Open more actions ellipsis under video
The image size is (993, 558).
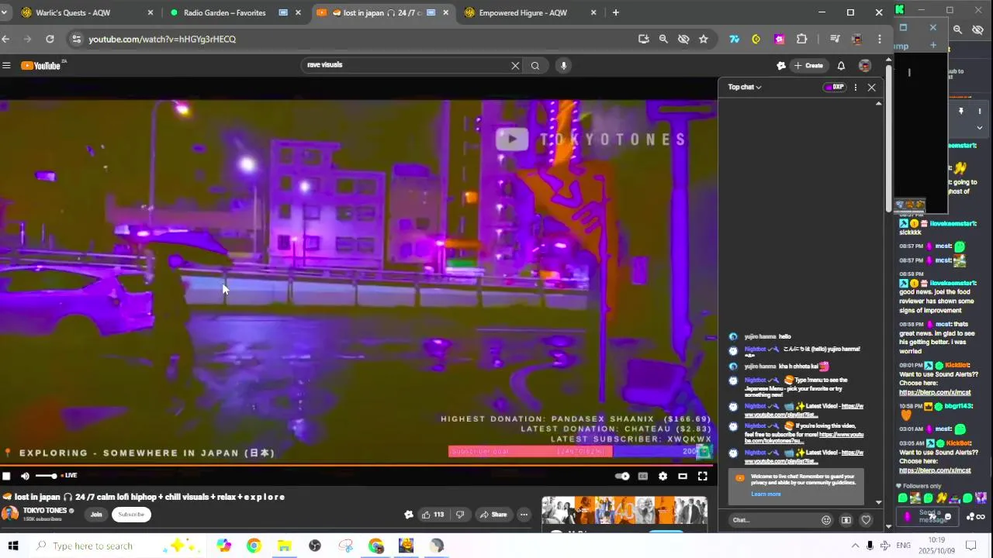[x=524, y=515]
